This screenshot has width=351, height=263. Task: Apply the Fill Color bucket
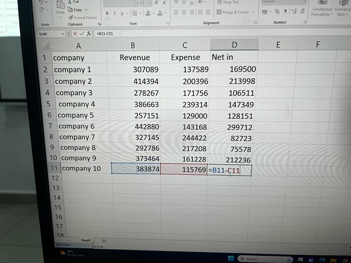point(148,13)
